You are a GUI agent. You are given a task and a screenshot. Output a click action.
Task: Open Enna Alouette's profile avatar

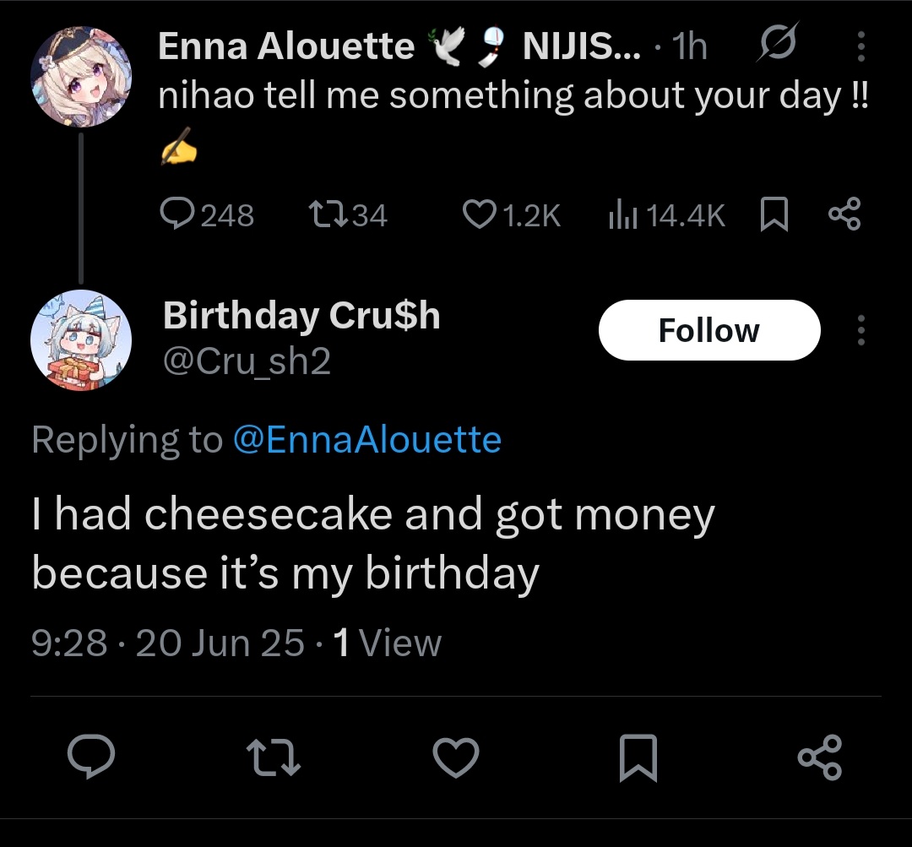click(81, 76)
